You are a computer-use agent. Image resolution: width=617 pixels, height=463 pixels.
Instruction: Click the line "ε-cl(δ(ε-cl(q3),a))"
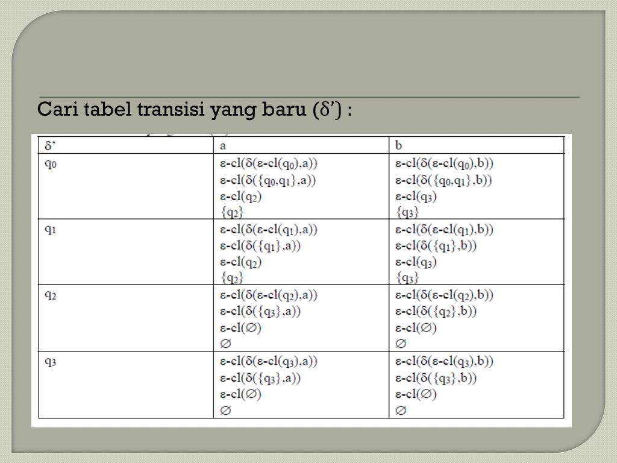pos(269,362)
